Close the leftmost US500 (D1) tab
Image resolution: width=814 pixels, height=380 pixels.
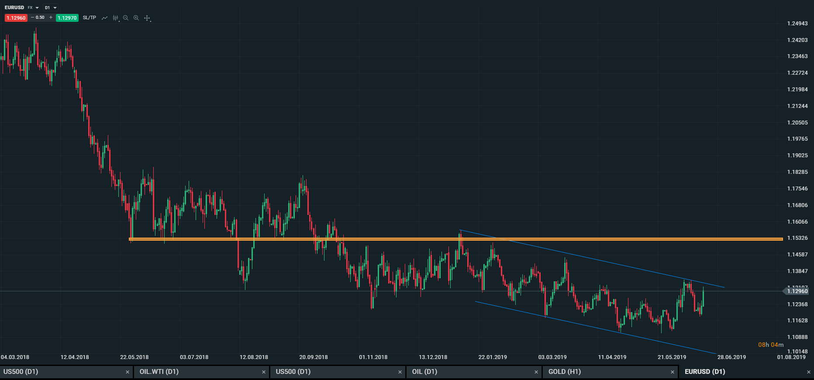128,372
